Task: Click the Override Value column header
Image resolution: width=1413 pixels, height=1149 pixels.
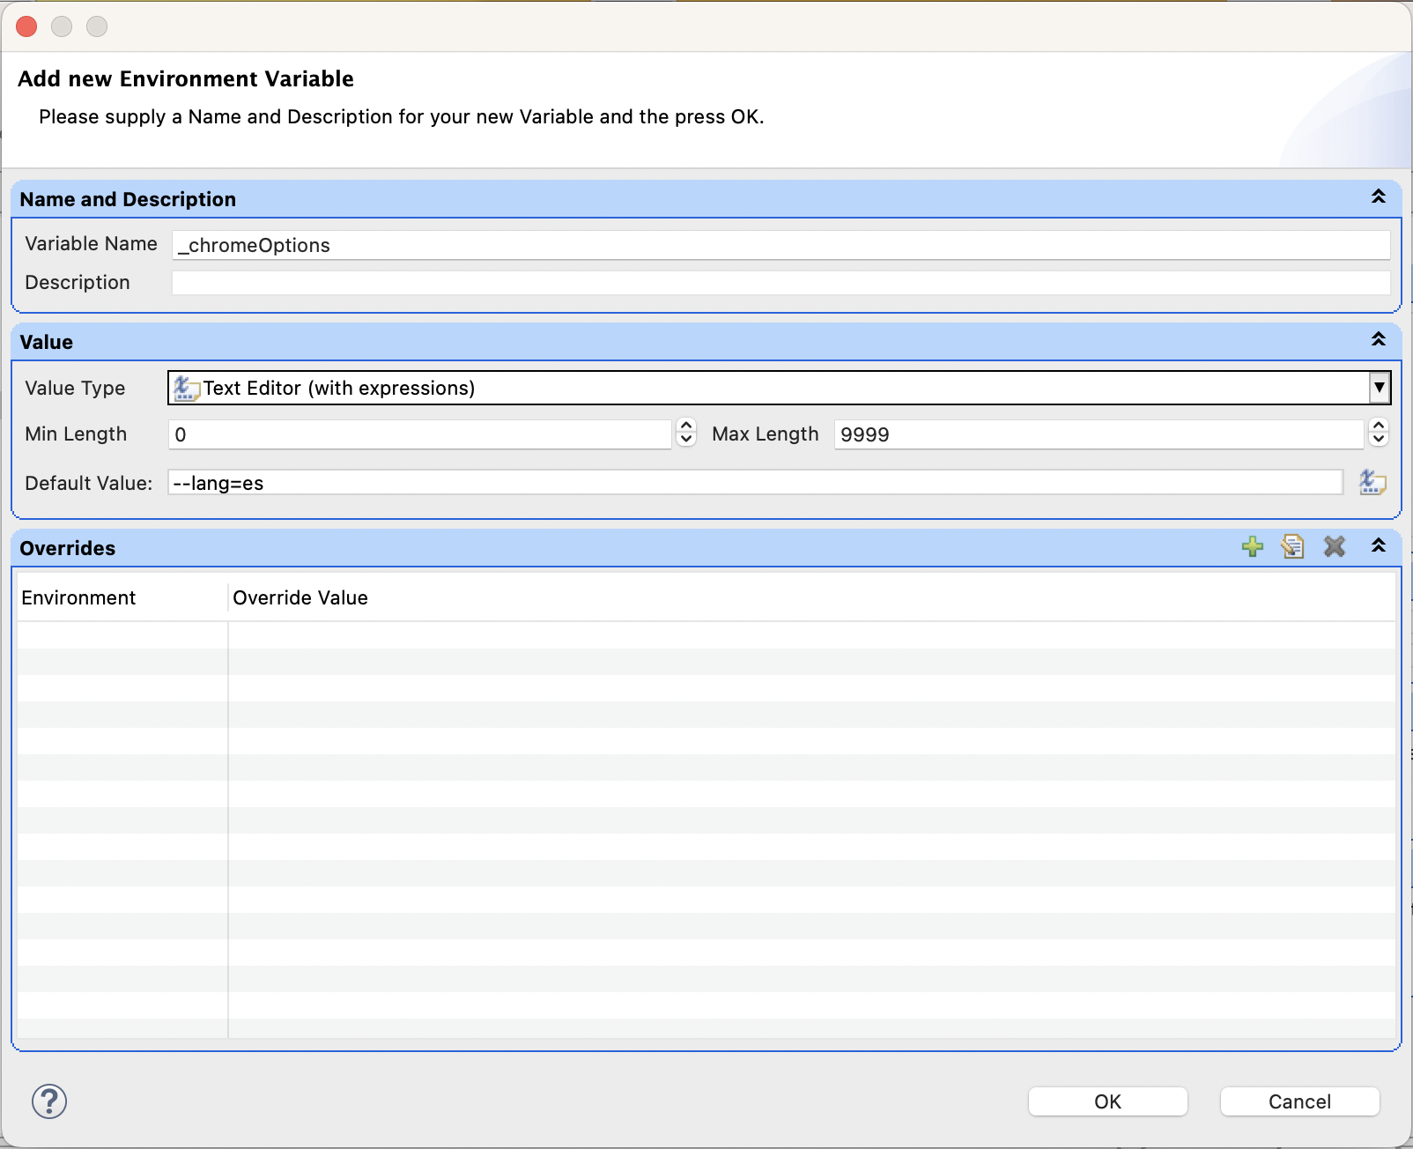Action: click(811, 597)
